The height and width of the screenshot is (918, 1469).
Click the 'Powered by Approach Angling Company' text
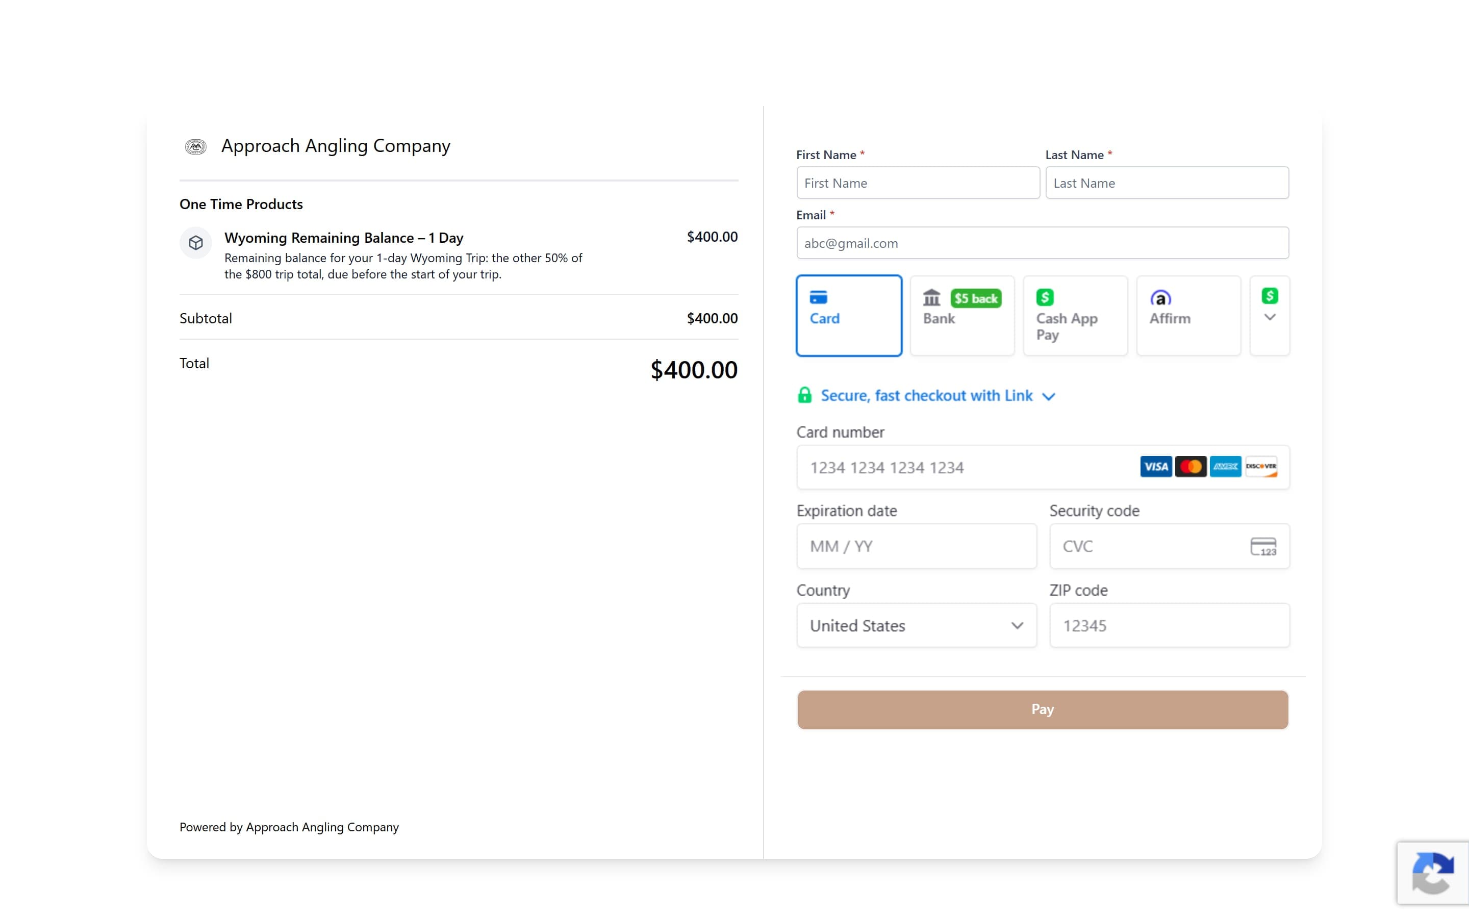(x=289, y=827)
